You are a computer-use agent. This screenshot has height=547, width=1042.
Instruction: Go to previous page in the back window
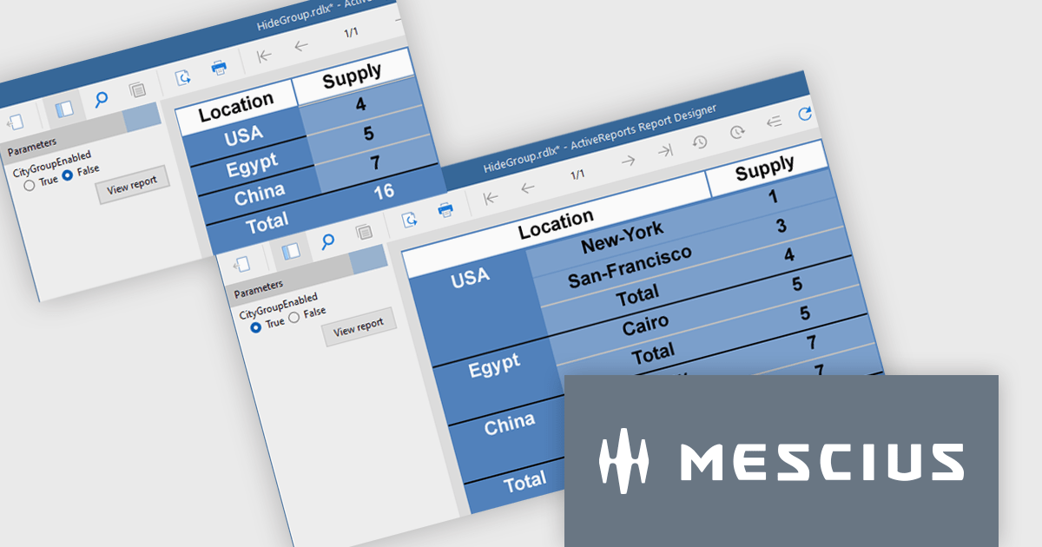[301, 45]
